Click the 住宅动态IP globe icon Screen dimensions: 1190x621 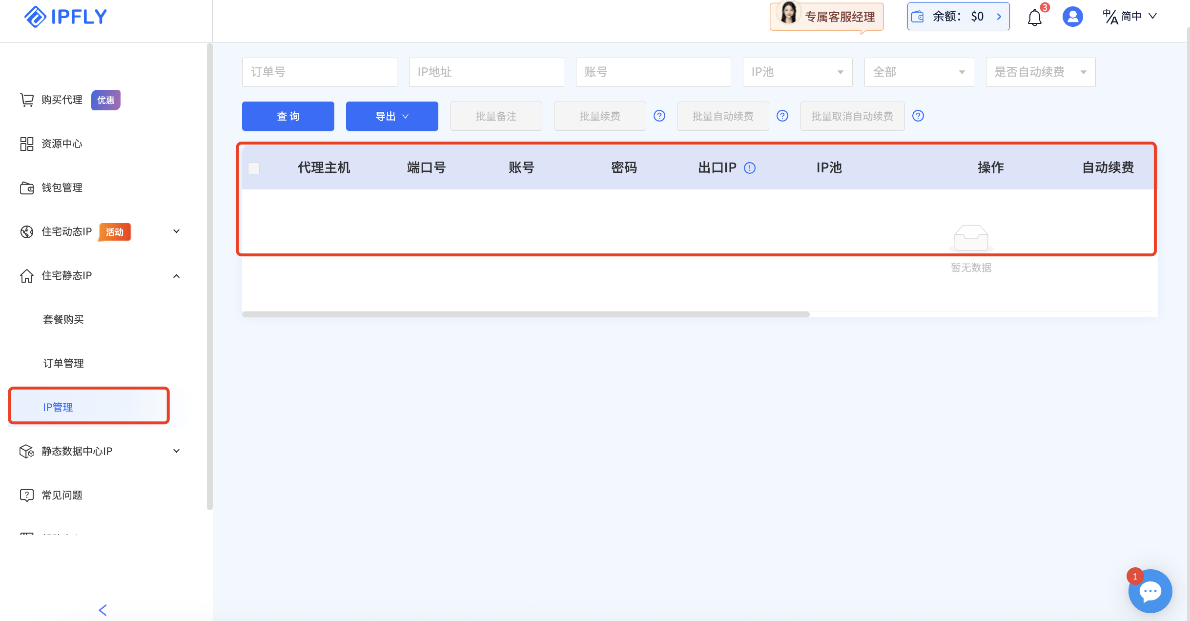(27, 232)
